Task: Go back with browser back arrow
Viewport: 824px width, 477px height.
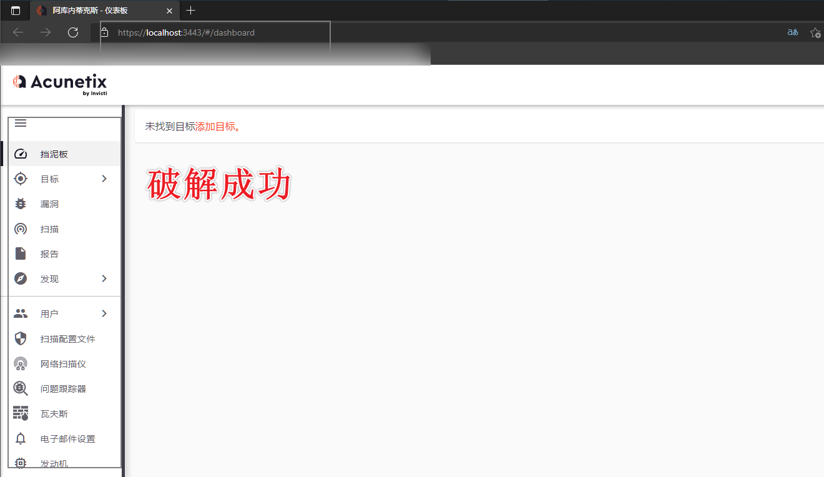Action: (x=18, y=32)
